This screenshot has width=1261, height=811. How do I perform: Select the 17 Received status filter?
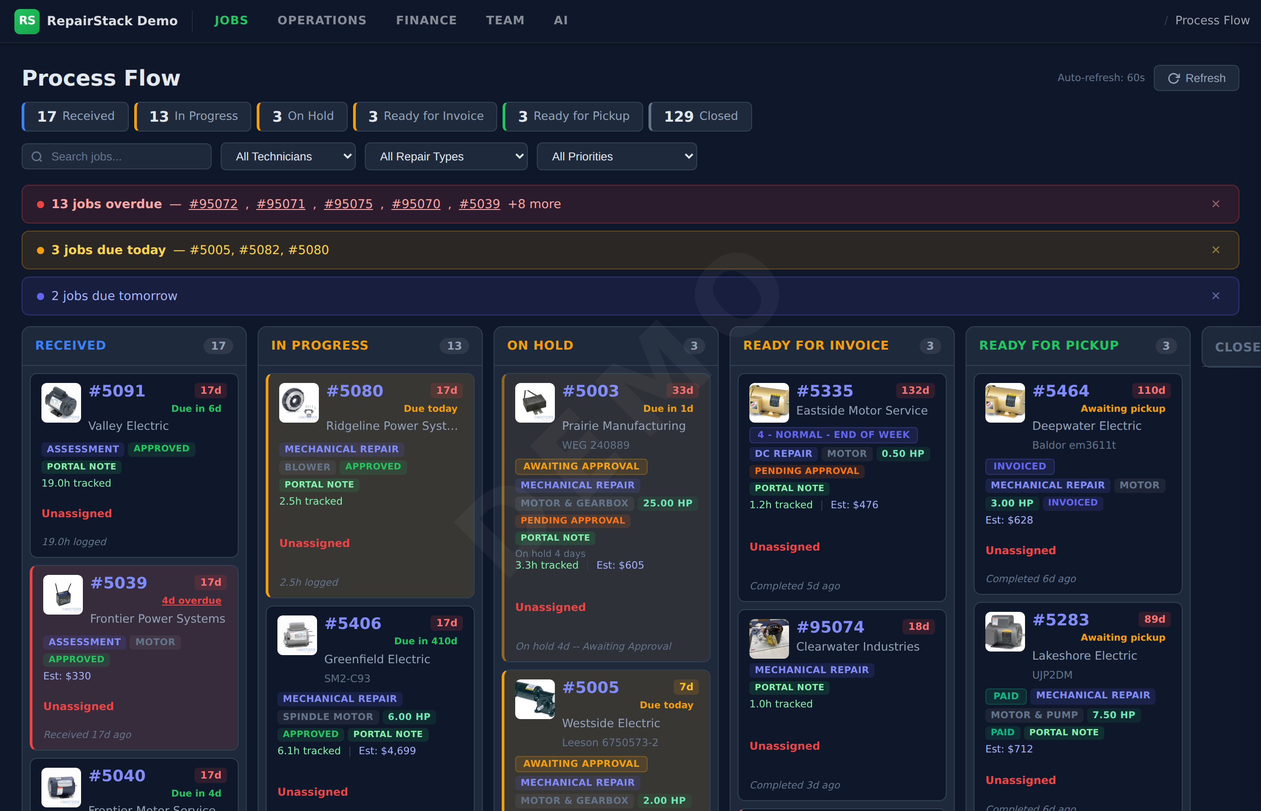(75, 116)
